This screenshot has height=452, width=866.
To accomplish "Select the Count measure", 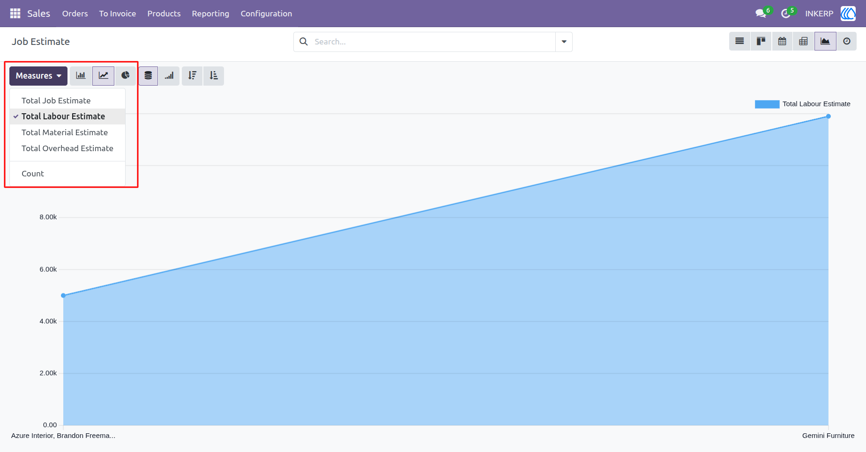I will (67, 174).
